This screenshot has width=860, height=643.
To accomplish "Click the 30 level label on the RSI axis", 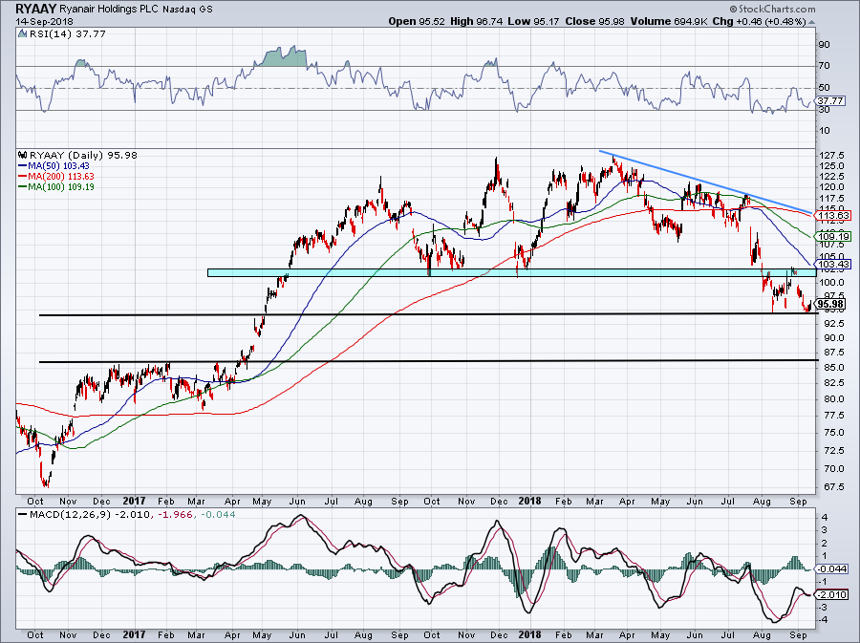I will tap(825, 110).
